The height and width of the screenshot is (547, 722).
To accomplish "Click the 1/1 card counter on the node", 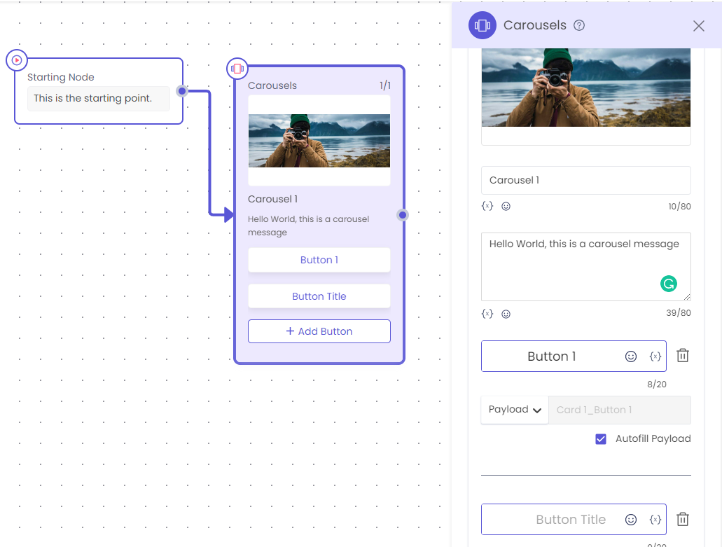I will [385, 85].
